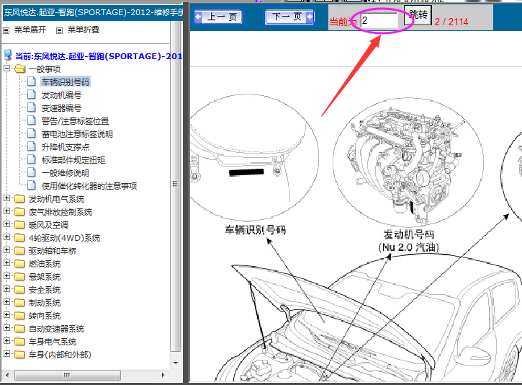Image resolution: width=522 pixels, height=385 pixels.
Task: Open the 车辆识别号码 page
Action: pyautogui.click(x=66, y=81)
